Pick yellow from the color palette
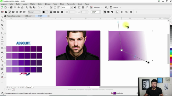This screenshot has height=96, width=172. coord(171,56)
